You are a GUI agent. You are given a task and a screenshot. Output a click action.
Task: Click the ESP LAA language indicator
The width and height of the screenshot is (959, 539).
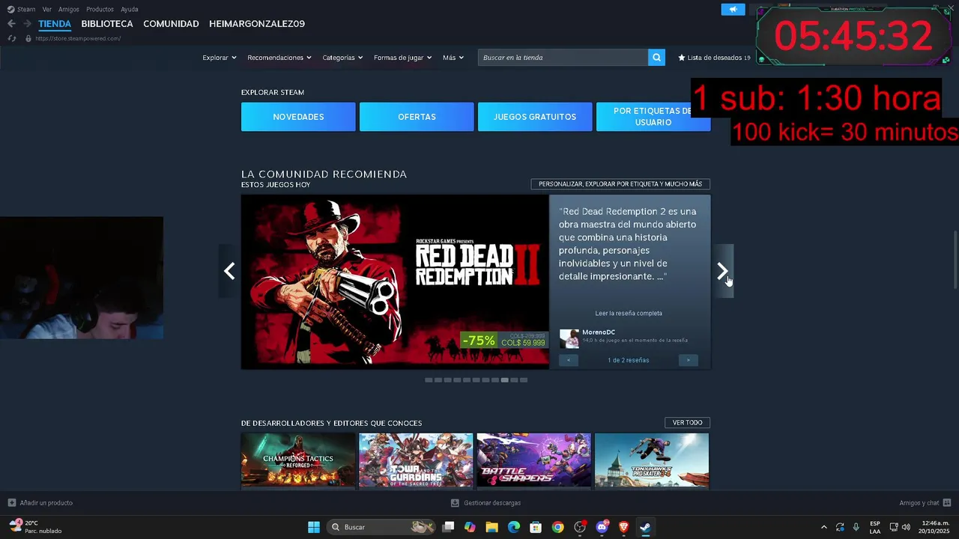(x=875, y=527)
